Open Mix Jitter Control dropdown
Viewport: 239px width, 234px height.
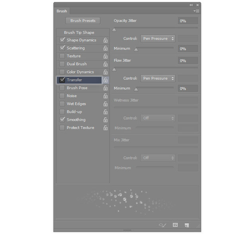pyautogui.click(x=158, y=158)
